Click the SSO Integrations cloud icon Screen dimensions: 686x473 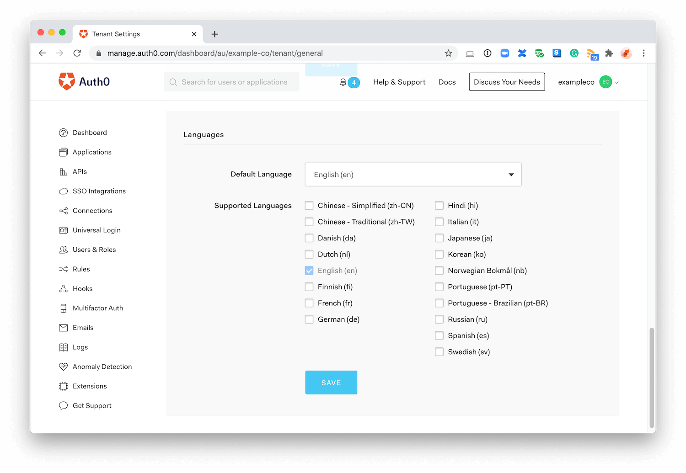point(63,191)
